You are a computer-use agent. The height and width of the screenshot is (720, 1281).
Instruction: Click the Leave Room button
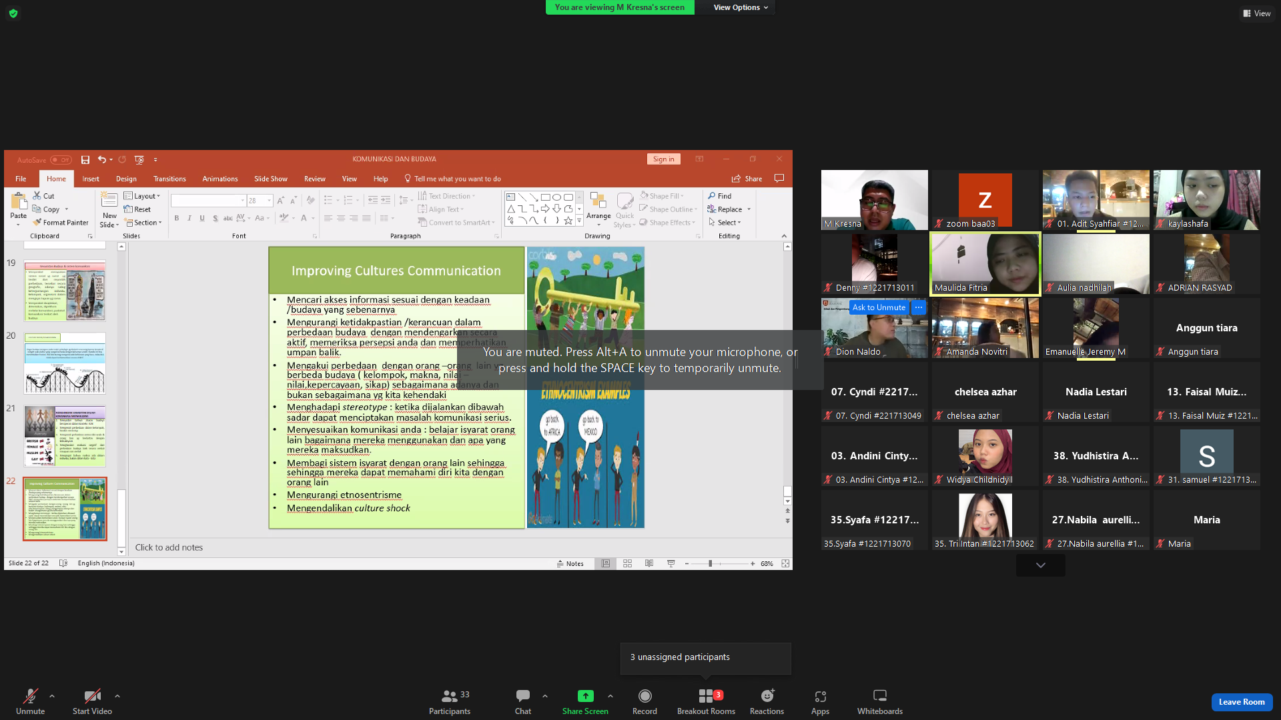[x=1242, y=702]
